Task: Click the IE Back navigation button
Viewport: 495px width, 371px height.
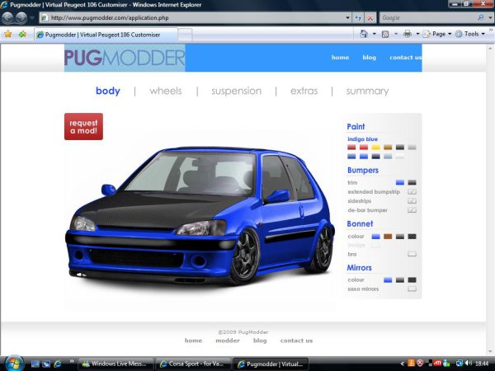Action: point(8,17)
